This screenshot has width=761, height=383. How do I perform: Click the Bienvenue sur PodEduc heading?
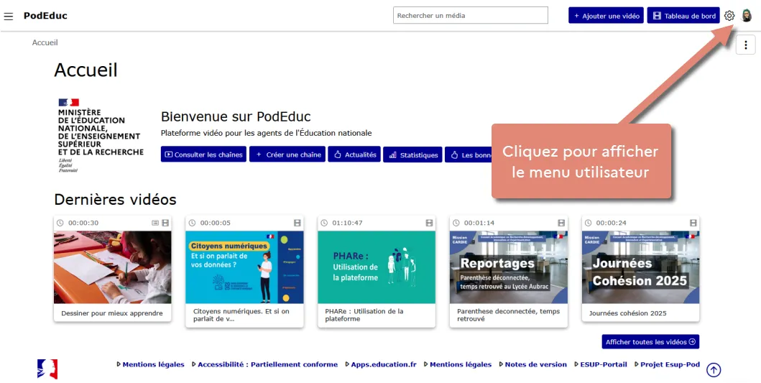pos(236,116)
